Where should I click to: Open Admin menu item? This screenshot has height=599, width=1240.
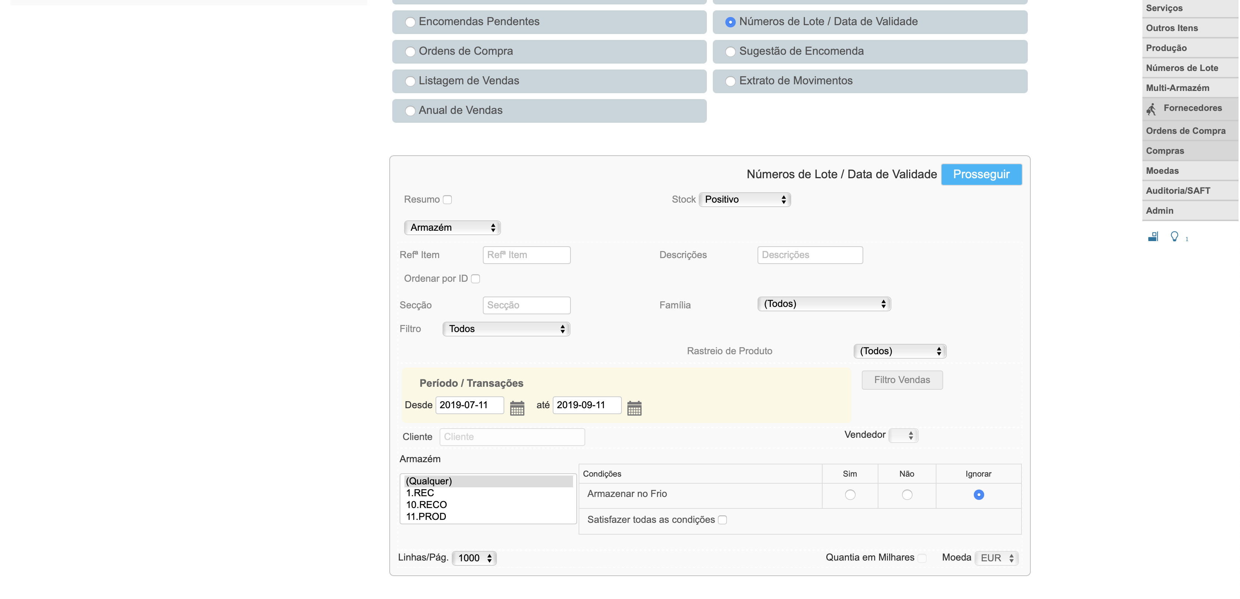[x=1190, y=211]
